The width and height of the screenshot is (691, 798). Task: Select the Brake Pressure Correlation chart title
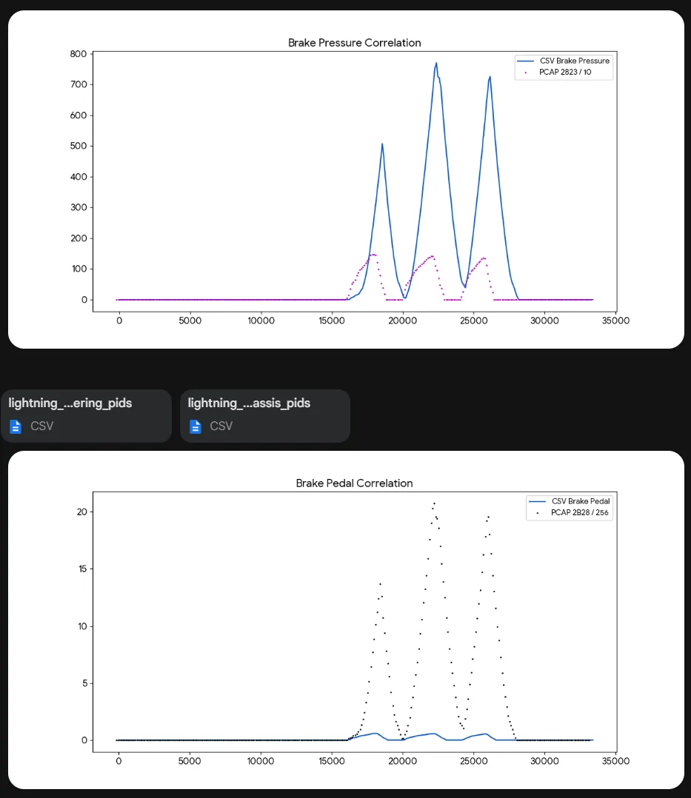354,42
